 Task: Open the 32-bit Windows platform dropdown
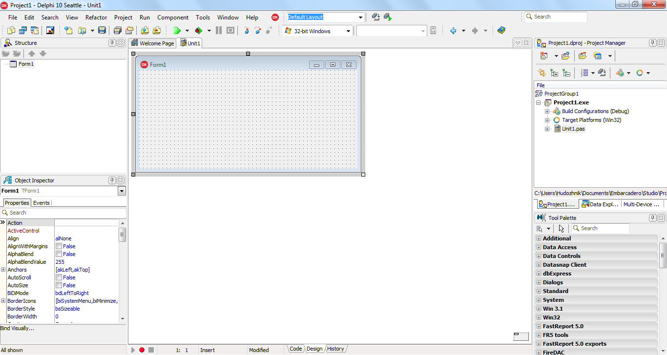click(x=349, y=31)
